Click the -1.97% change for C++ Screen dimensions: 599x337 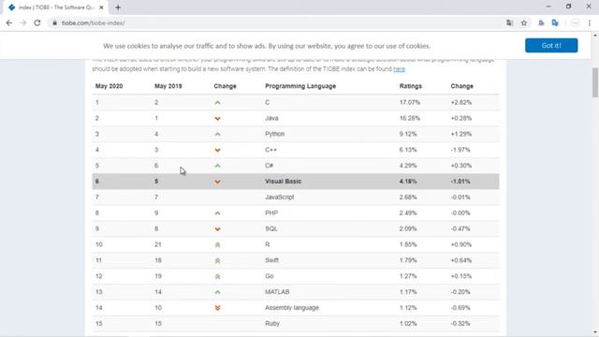tap(460, 150)
